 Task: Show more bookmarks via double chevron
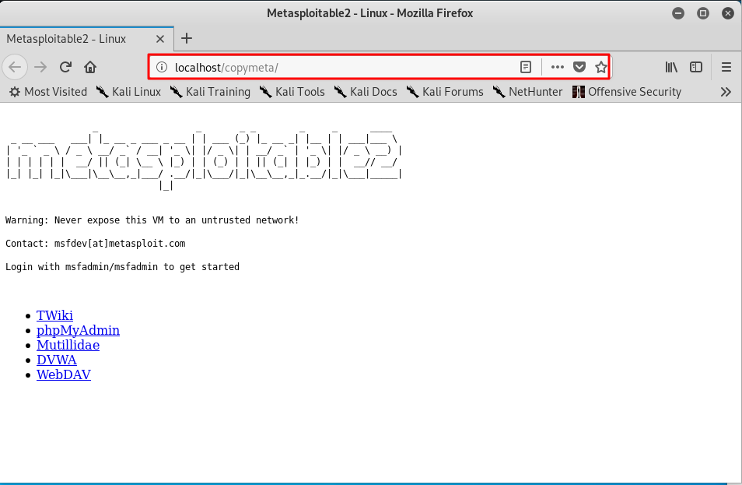click(726, 92)
